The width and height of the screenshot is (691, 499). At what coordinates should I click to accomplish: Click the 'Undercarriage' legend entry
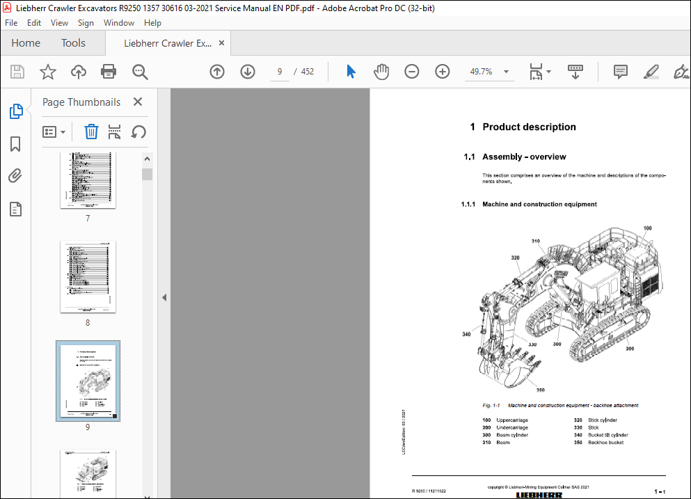coord(512,427)
